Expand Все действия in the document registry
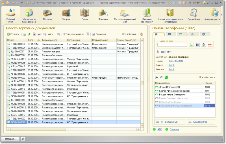This screenshot has height=144, width=226. (x=130, y=34)
